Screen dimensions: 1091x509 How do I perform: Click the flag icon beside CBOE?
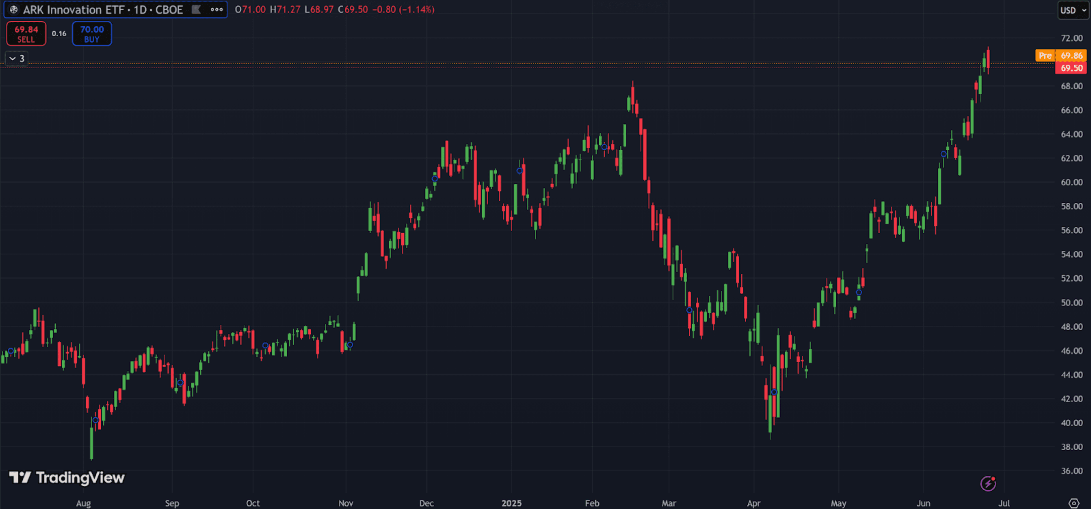click(196, 9)
